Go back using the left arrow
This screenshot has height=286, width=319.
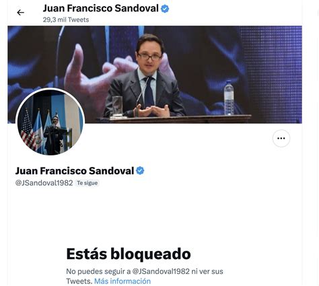(20, 13)
